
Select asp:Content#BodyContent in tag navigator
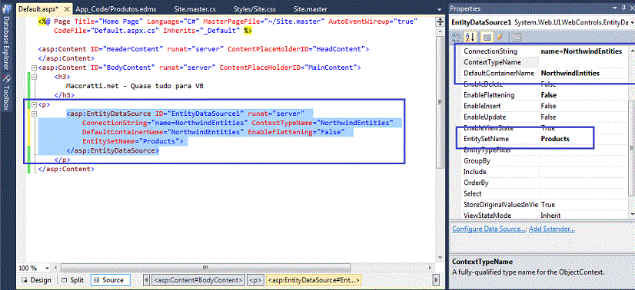[x=198, y=280]
